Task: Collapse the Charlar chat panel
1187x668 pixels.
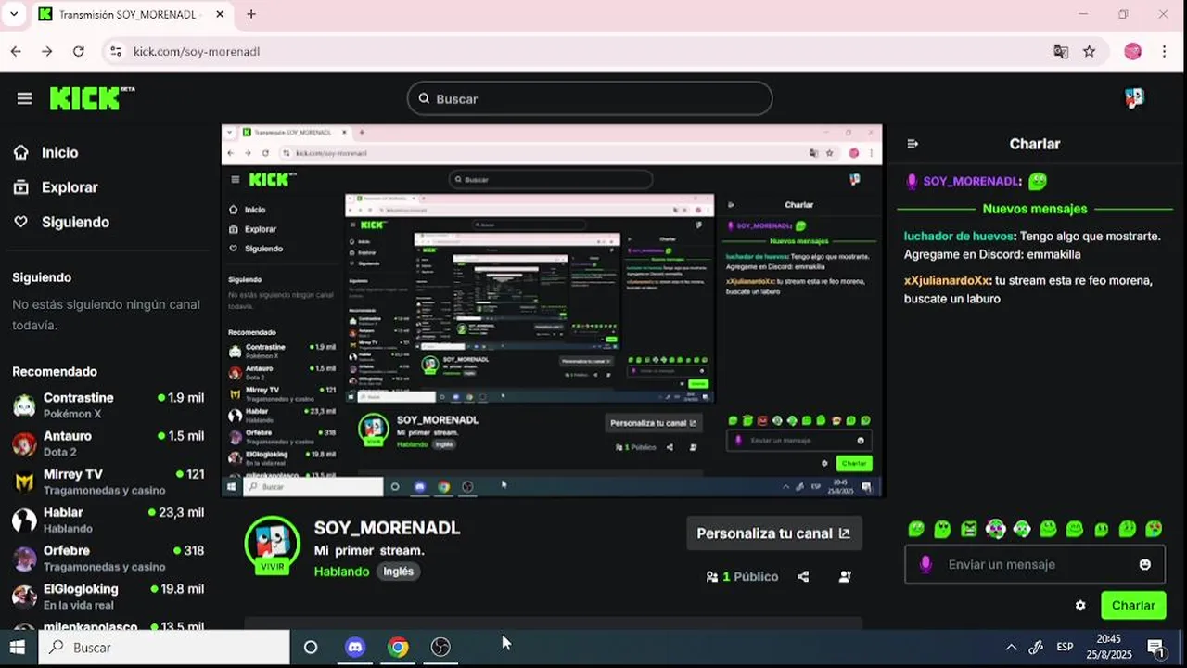Action: [913, 144]
